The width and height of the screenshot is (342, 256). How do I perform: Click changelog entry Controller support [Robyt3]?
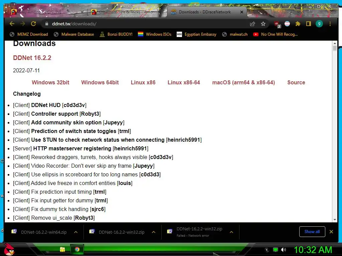coord(57,114)
